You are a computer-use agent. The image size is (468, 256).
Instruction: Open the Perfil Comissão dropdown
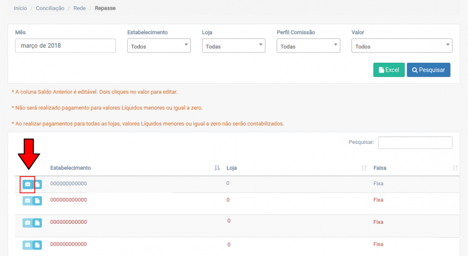tap(308, 46)
